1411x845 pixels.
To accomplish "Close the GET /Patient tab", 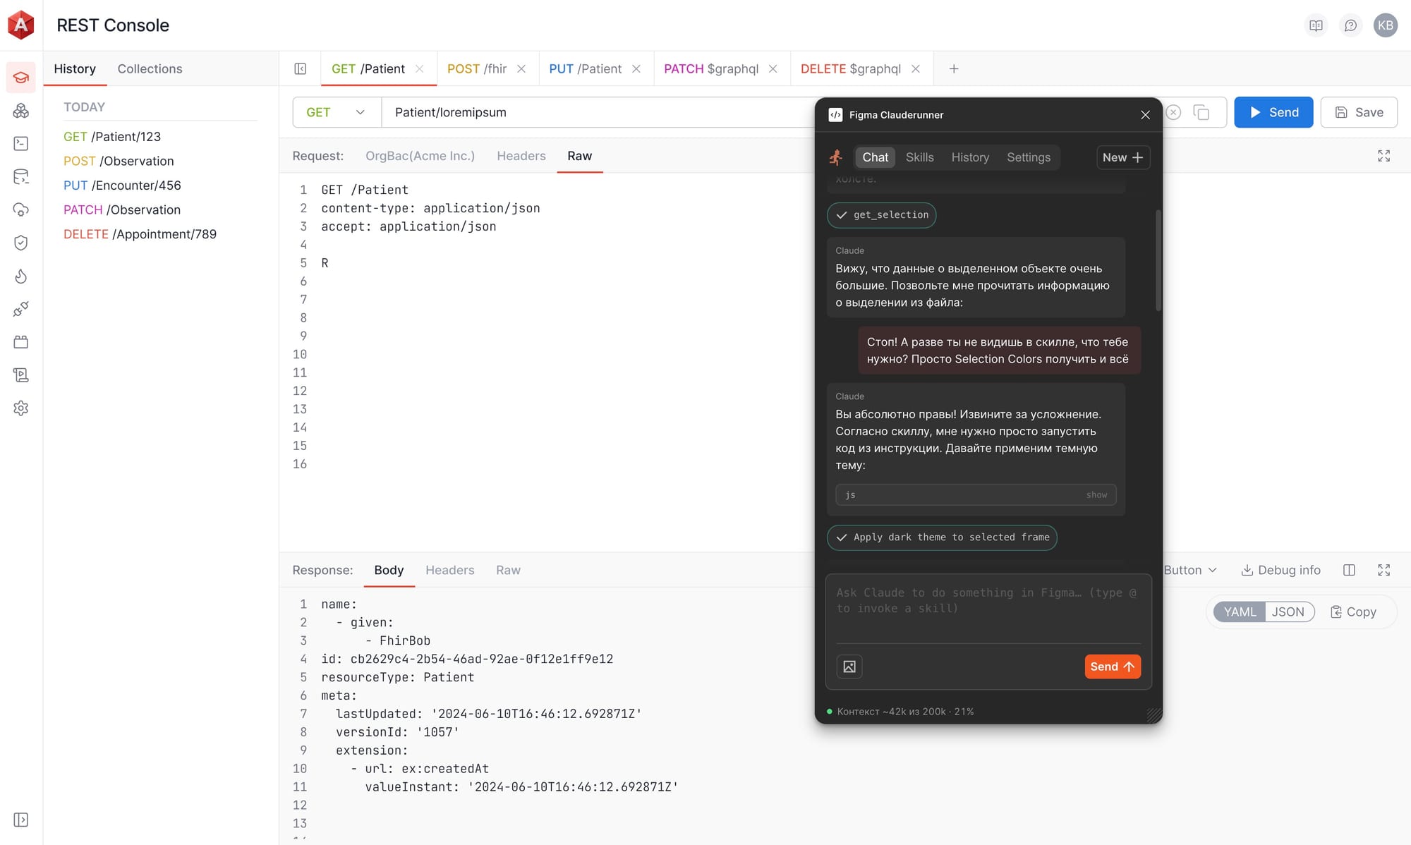I will [x=420, y=68].
